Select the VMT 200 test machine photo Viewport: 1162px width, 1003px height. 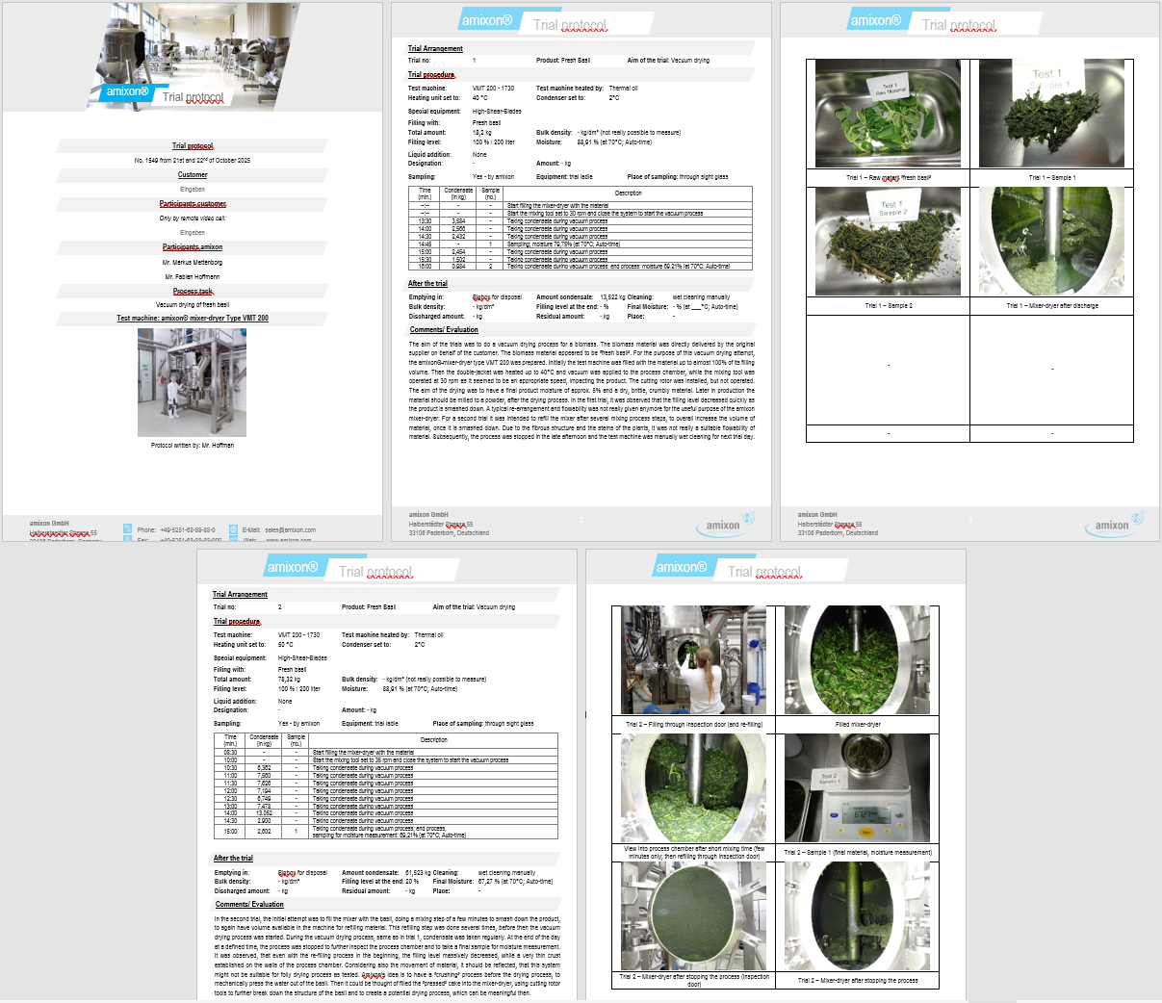[x=192, y=382]
